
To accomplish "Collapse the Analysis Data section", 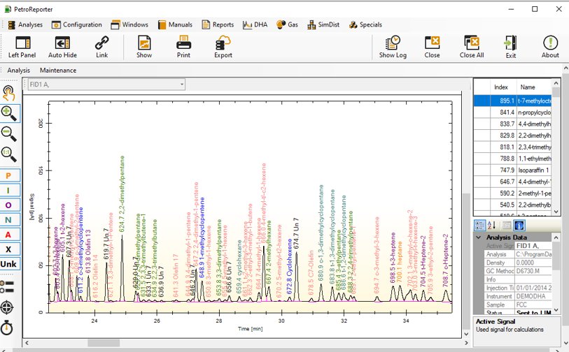I will tap(479, 237).
